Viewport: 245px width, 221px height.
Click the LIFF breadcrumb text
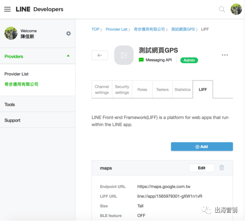[x=205, y=29]
